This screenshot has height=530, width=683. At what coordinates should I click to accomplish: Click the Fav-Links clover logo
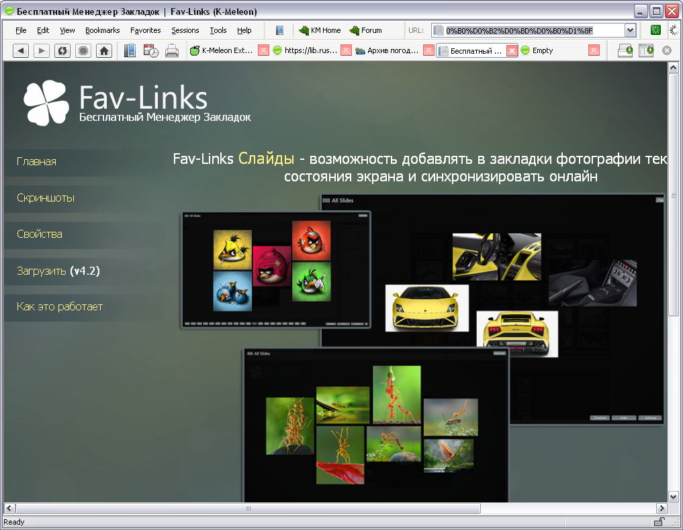coord(46,103)
